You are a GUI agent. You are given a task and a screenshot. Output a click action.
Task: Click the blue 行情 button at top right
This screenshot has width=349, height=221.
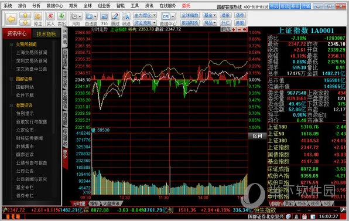click(306, 6)
